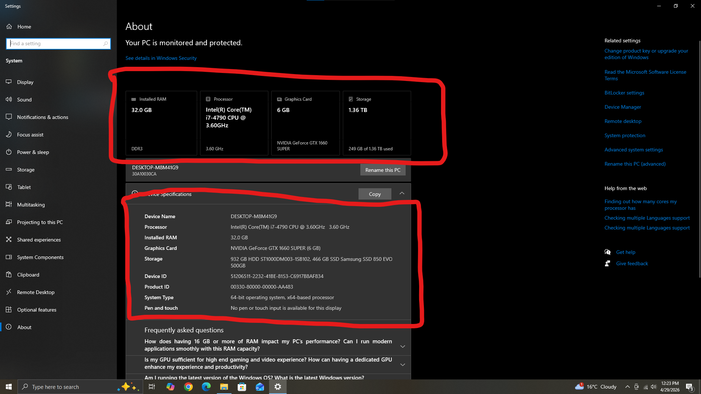Open Microsoft Store from taskbar
701x394 pixels.
[242, 387]
